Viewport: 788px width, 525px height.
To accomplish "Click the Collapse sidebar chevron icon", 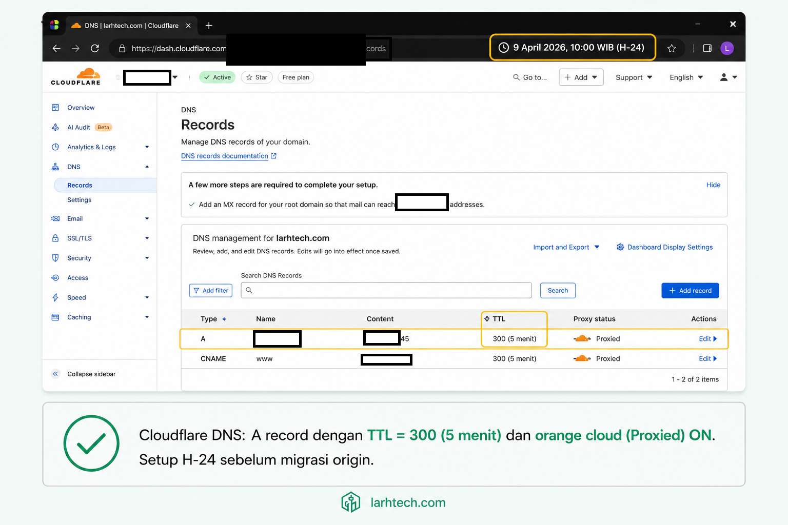I will pyautogui.click(x=55, y=374).
